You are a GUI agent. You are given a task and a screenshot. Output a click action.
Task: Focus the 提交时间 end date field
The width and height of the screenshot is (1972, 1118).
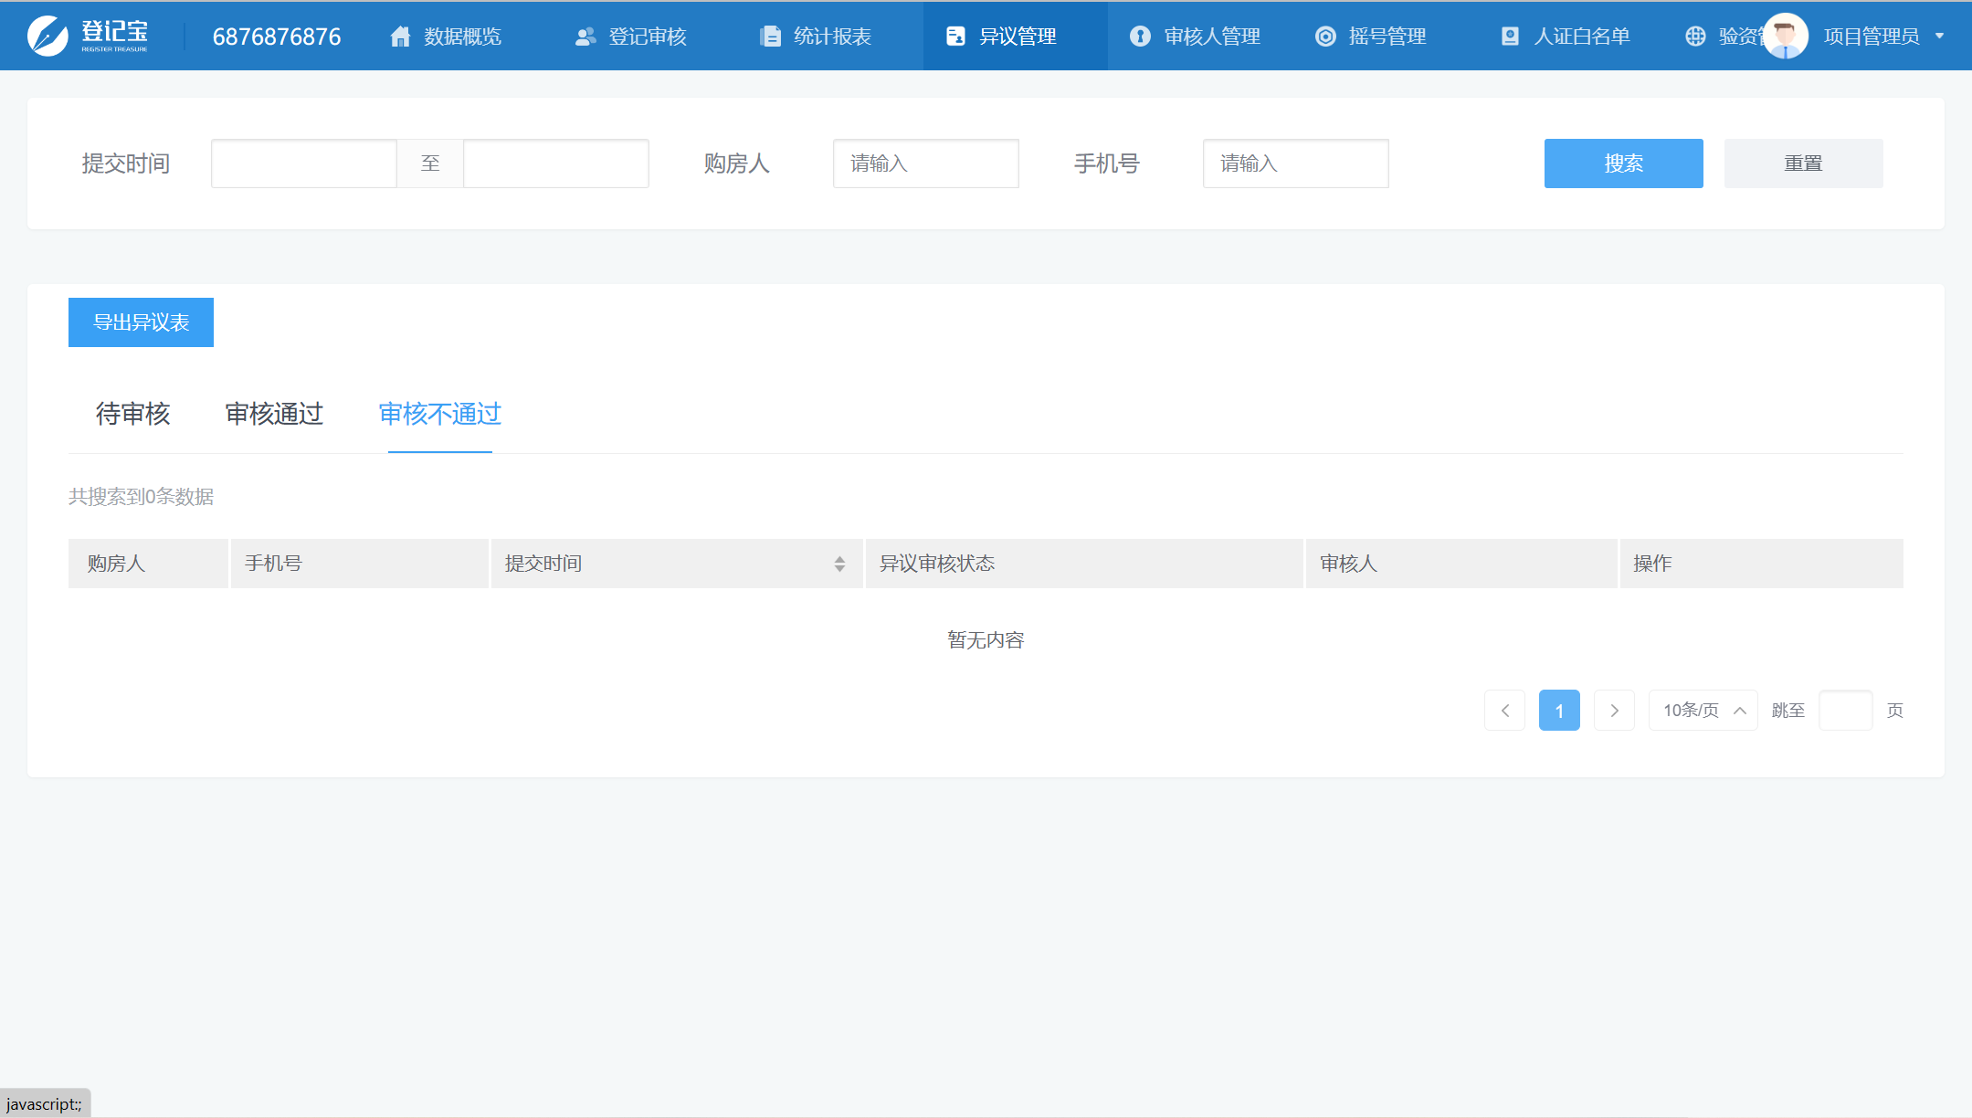[556, 163]
